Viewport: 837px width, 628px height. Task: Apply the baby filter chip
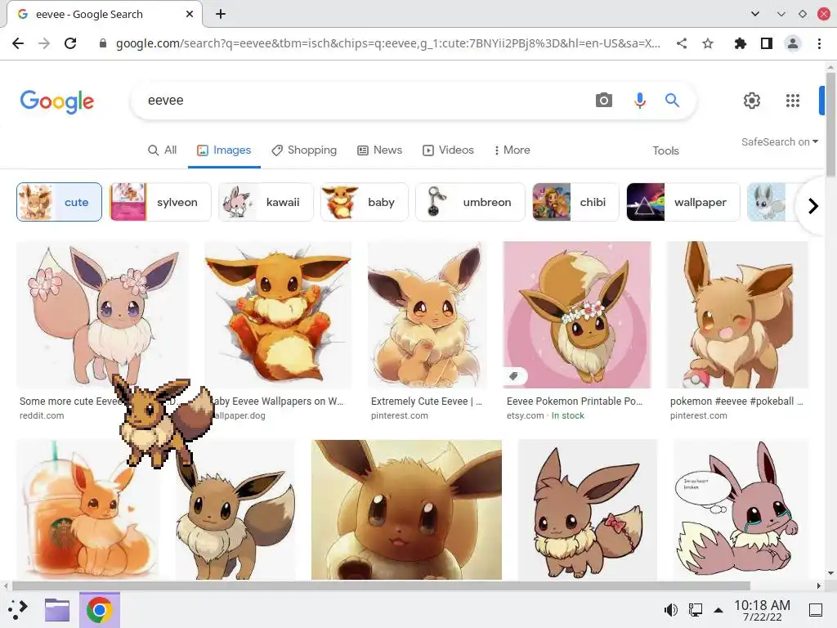365,202
